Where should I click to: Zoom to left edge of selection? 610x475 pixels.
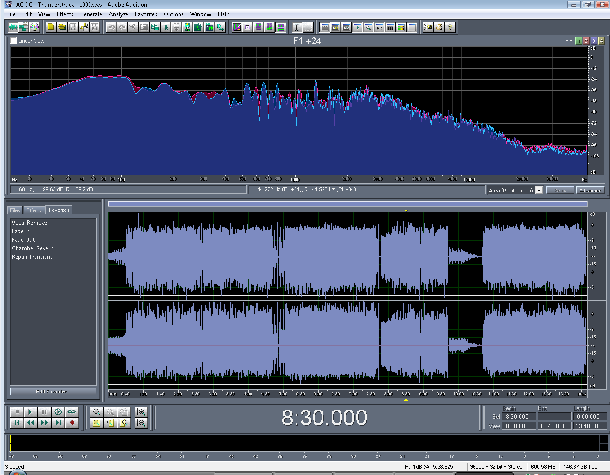click(x=110, y=422)
